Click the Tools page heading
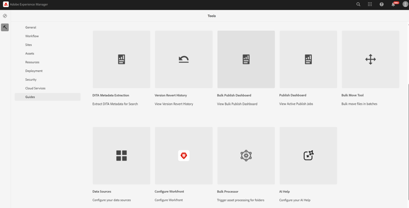This screenshot has width=409, height=208. click(212, 16)
